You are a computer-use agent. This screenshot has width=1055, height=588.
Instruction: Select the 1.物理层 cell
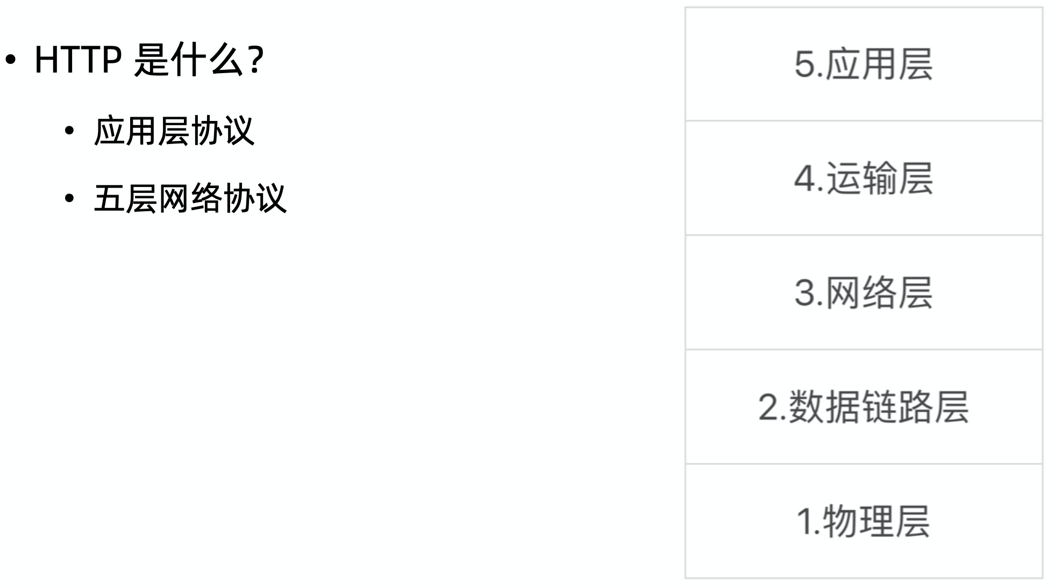click(864, 521)
